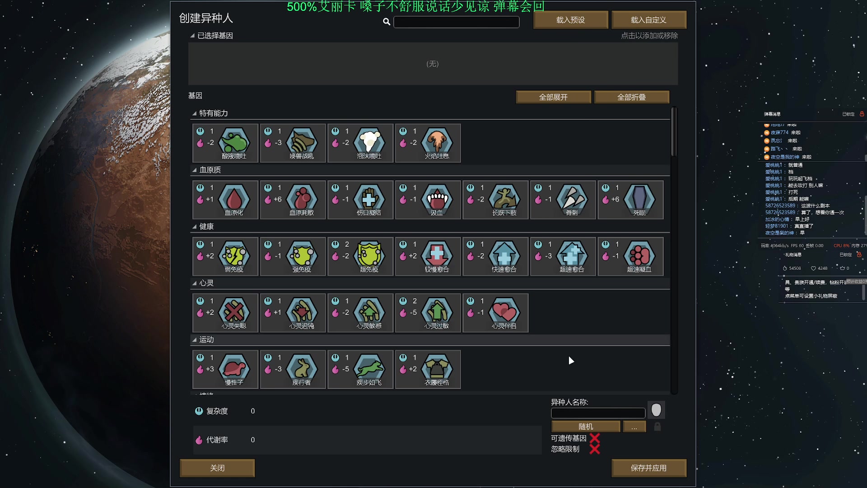This screenshot has width=867, height=488.
Task: Add the 心灵过敏 psychic hypersensitive gene
Action: [428, 313]
